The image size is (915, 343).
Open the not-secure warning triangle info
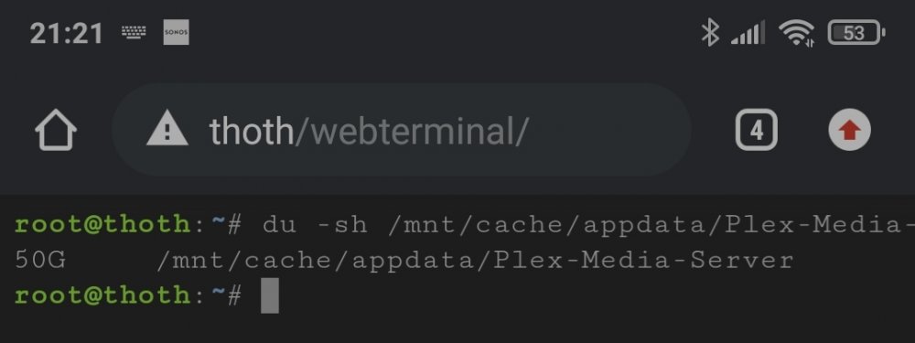click(167, 131)
